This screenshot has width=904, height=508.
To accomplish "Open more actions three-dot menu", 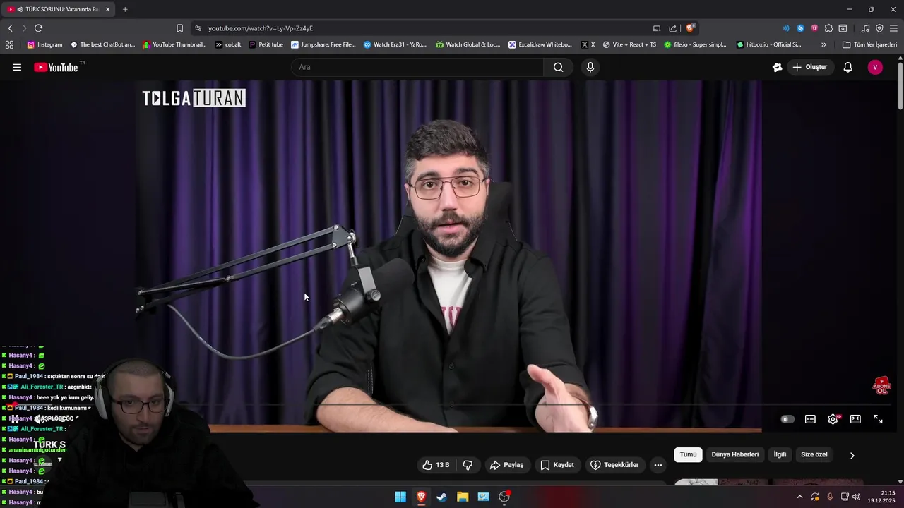I will (x=658, y=465).
